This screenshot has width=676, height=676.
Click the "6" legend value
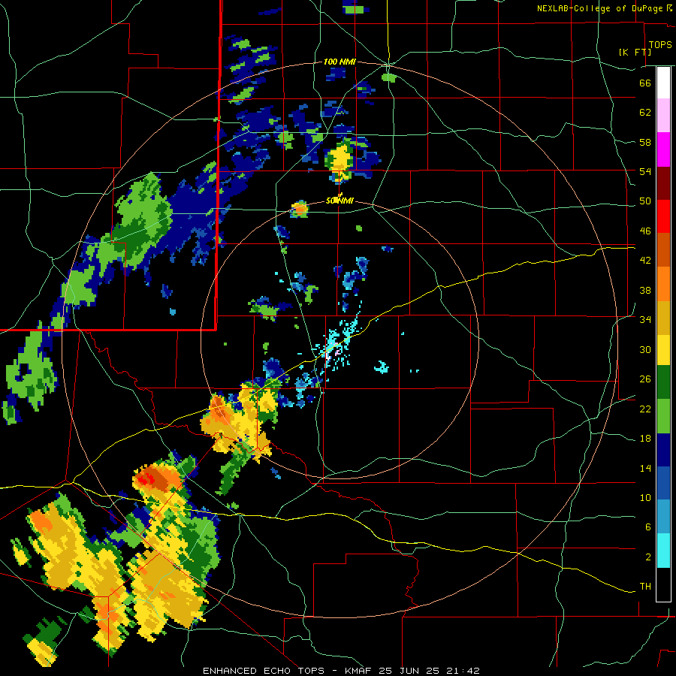point(648,527)
